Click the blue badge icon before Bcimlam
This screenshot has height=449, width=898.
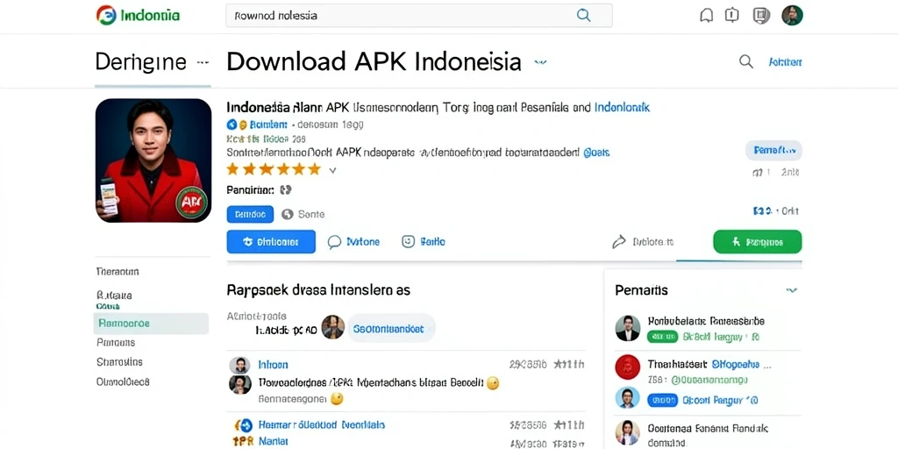pos(232,125)
